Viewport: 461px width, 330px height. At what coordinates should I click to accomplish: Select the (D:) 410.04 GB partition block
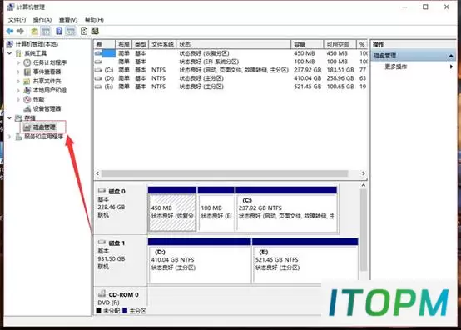200,261
